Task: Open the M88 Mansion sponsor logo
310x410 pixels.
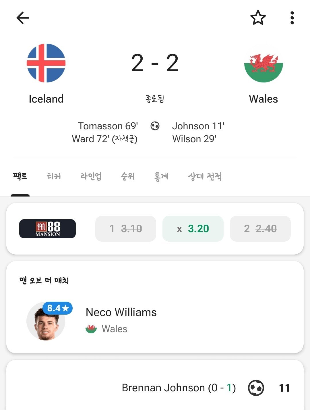Action: (x=47, y=229)
